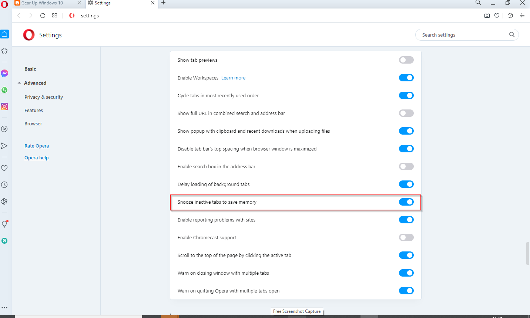
Task: Turn off Snooze inactive tabs to save memory
Action: coord(406,202)
